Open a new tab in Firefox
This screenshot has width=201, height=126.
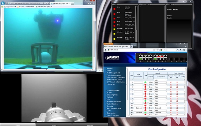(x=132, y=47)
